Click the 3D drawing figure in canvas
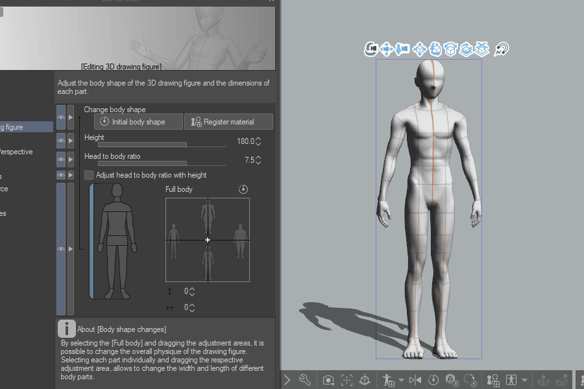 tap(429, 209)
